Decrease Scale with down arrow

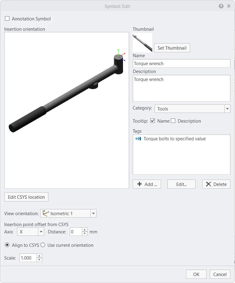tap(39, 260)
